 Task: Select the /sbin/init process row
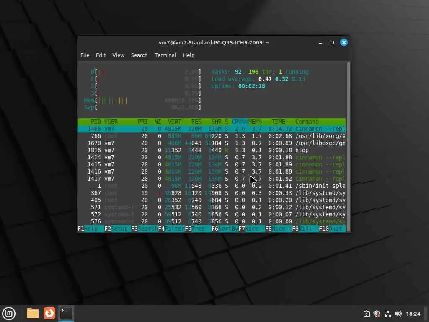pyautogui.click(x=212, y=186)
